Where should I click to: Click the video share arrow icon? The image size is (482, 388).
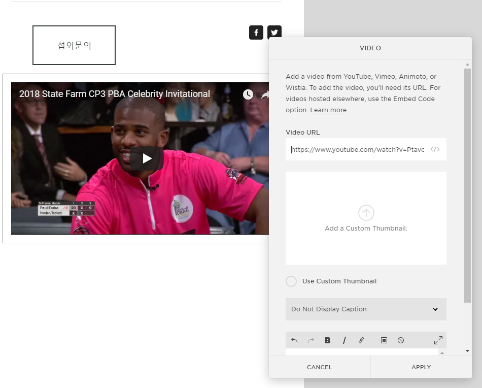(x=265, y=95)
